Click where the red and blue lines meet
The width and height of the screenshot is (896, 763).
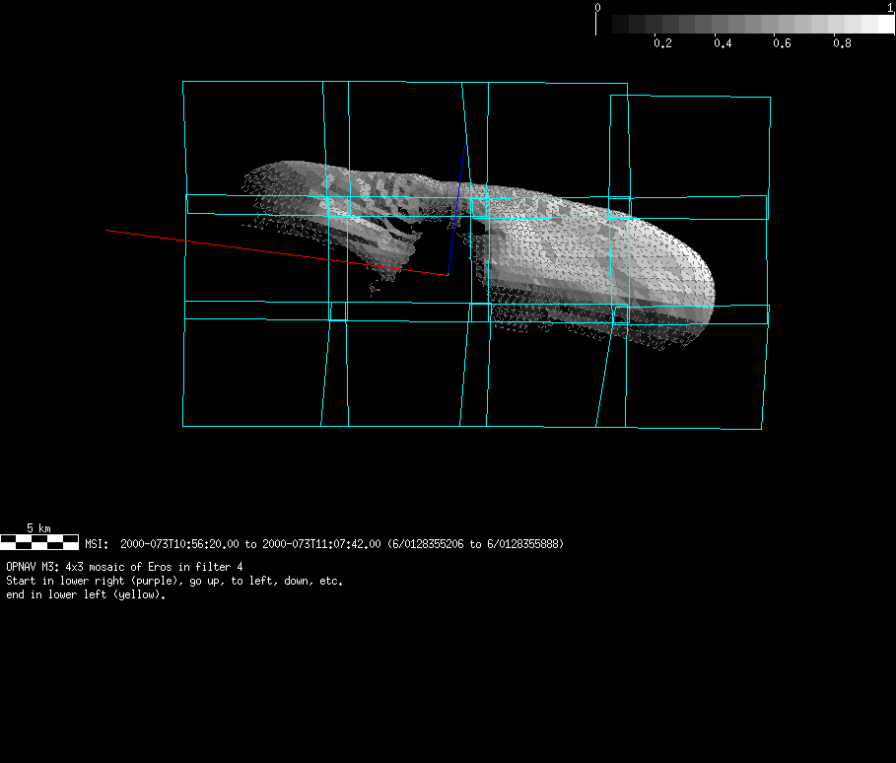(x=448, y=274)
